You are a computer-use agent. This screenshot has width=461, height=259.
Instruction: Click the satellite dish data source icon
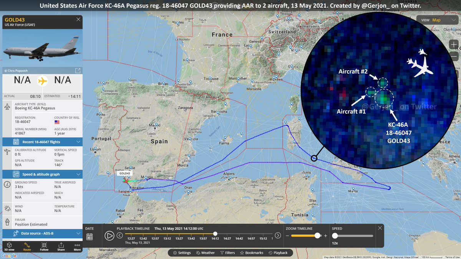coord(15,233)
